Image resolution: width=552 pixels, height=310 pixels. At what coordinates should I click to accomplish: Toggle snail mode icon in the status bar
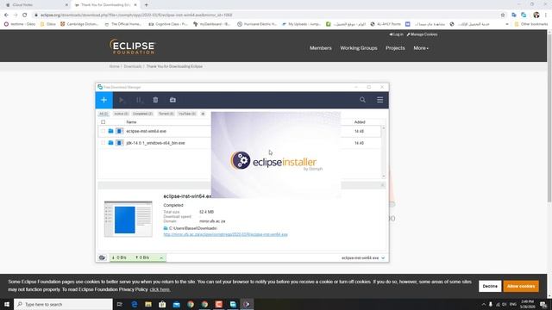[102, 257]
